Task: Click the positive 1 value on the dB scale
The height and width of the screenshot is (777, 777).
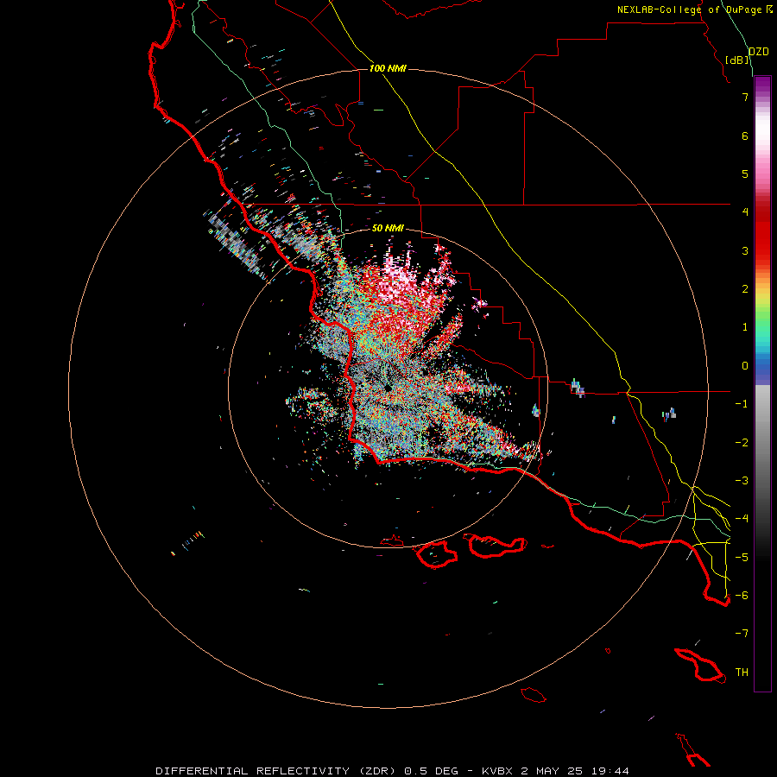Action: pyautogui.click(x=745, y=327)
